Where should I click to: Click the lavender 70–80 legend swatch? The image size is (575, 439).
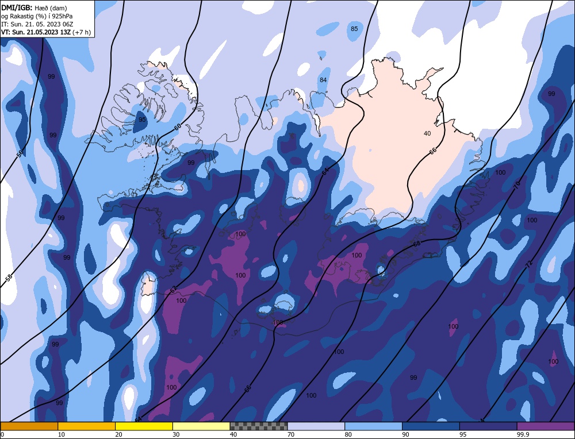316,426
